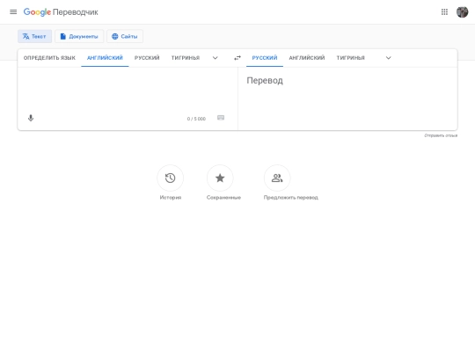The height and width of the screenshot is (356, 475).
Task: Click the Перевод output placeholder
Action: coord(265,81)
